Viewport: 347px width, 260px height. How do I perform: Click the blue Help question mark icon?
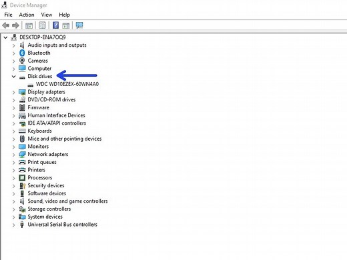(56, 25)
